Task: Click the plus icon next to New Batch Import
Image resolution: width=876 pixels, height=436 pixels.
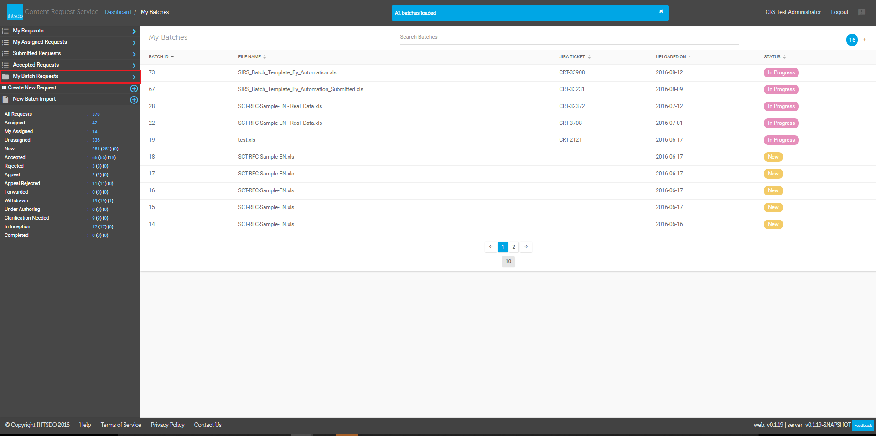Action: pos(134,100)
